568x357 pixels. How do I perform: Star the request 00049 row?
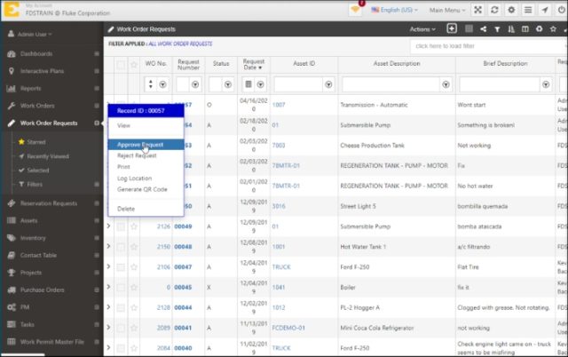click(135, 226)
